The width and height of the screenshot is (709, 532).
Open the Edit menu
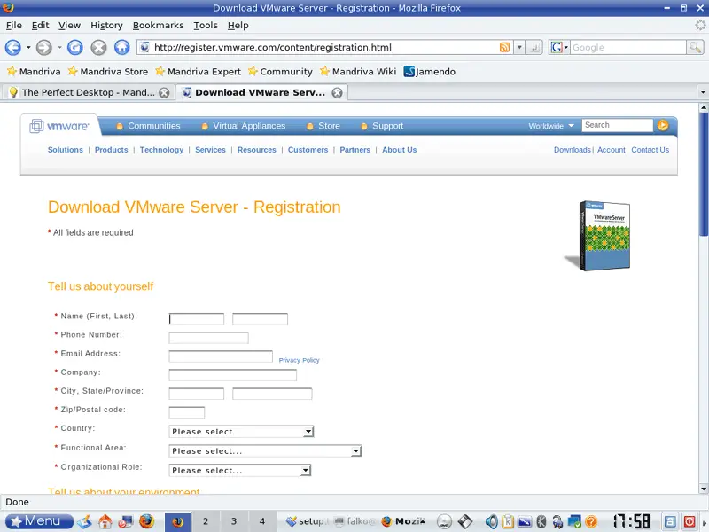(x=40, y=26)
